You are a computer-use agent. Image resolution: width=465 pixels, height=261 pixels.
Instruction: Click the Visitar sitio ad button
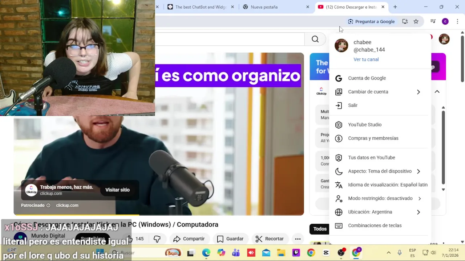[117, 190]
